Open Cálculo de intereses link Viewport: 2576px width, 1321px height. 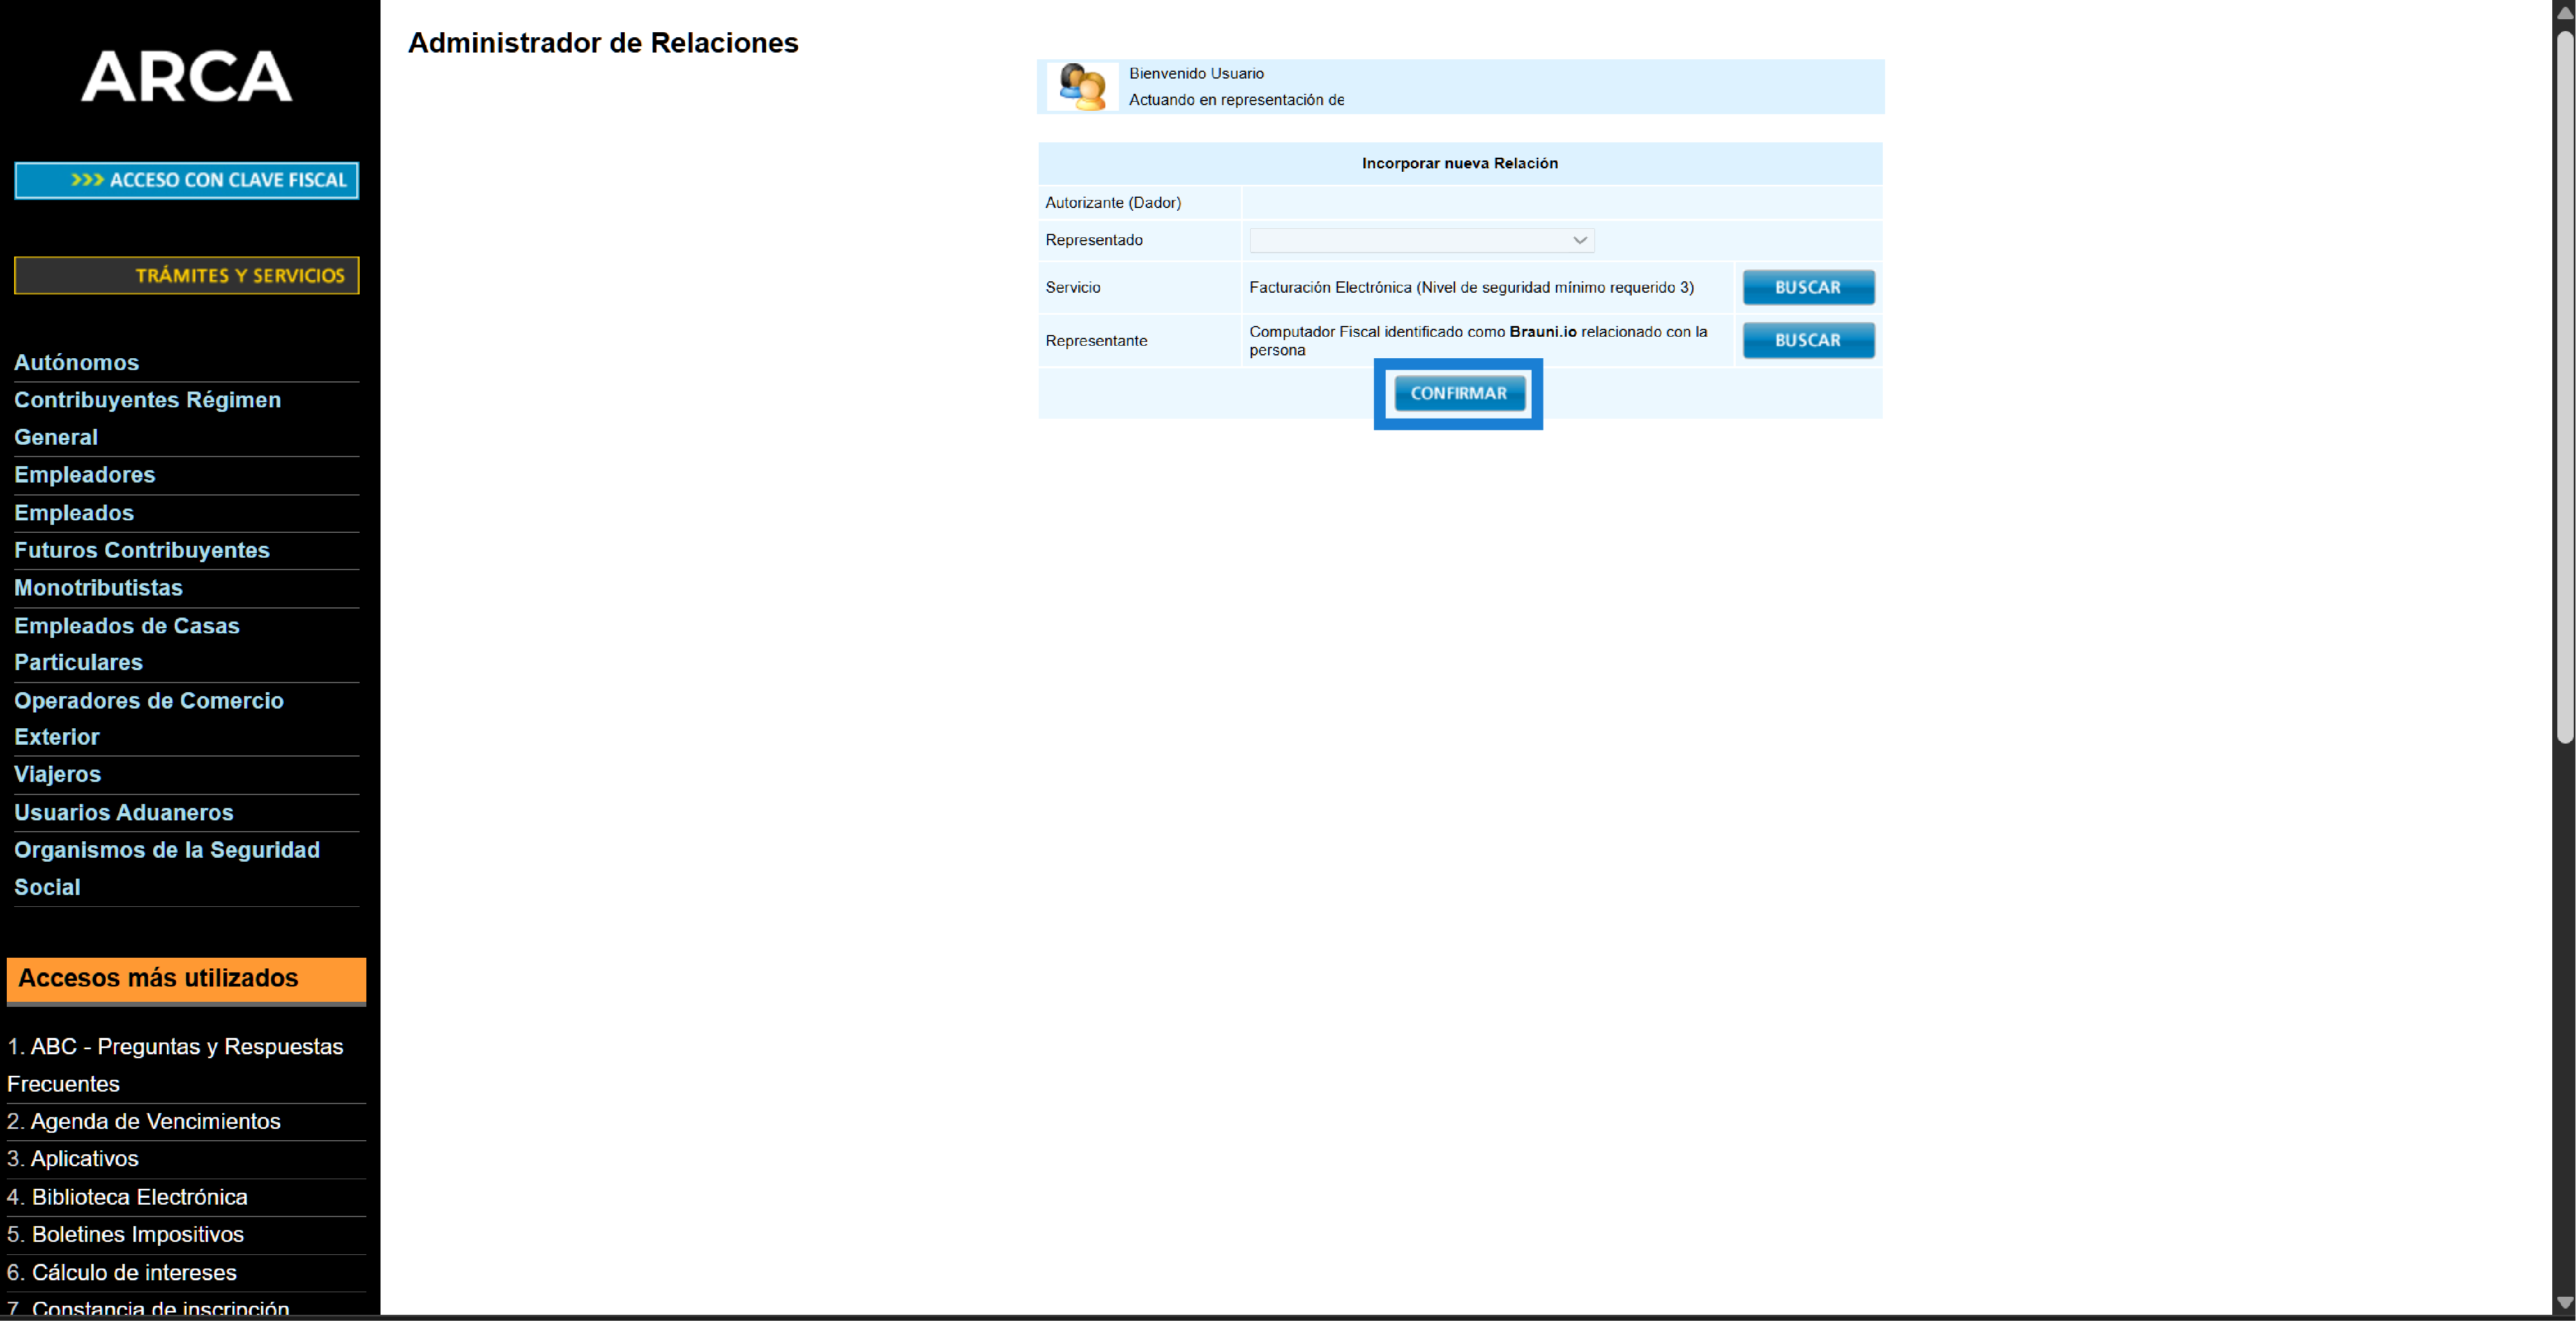[x=134, y=1272]
